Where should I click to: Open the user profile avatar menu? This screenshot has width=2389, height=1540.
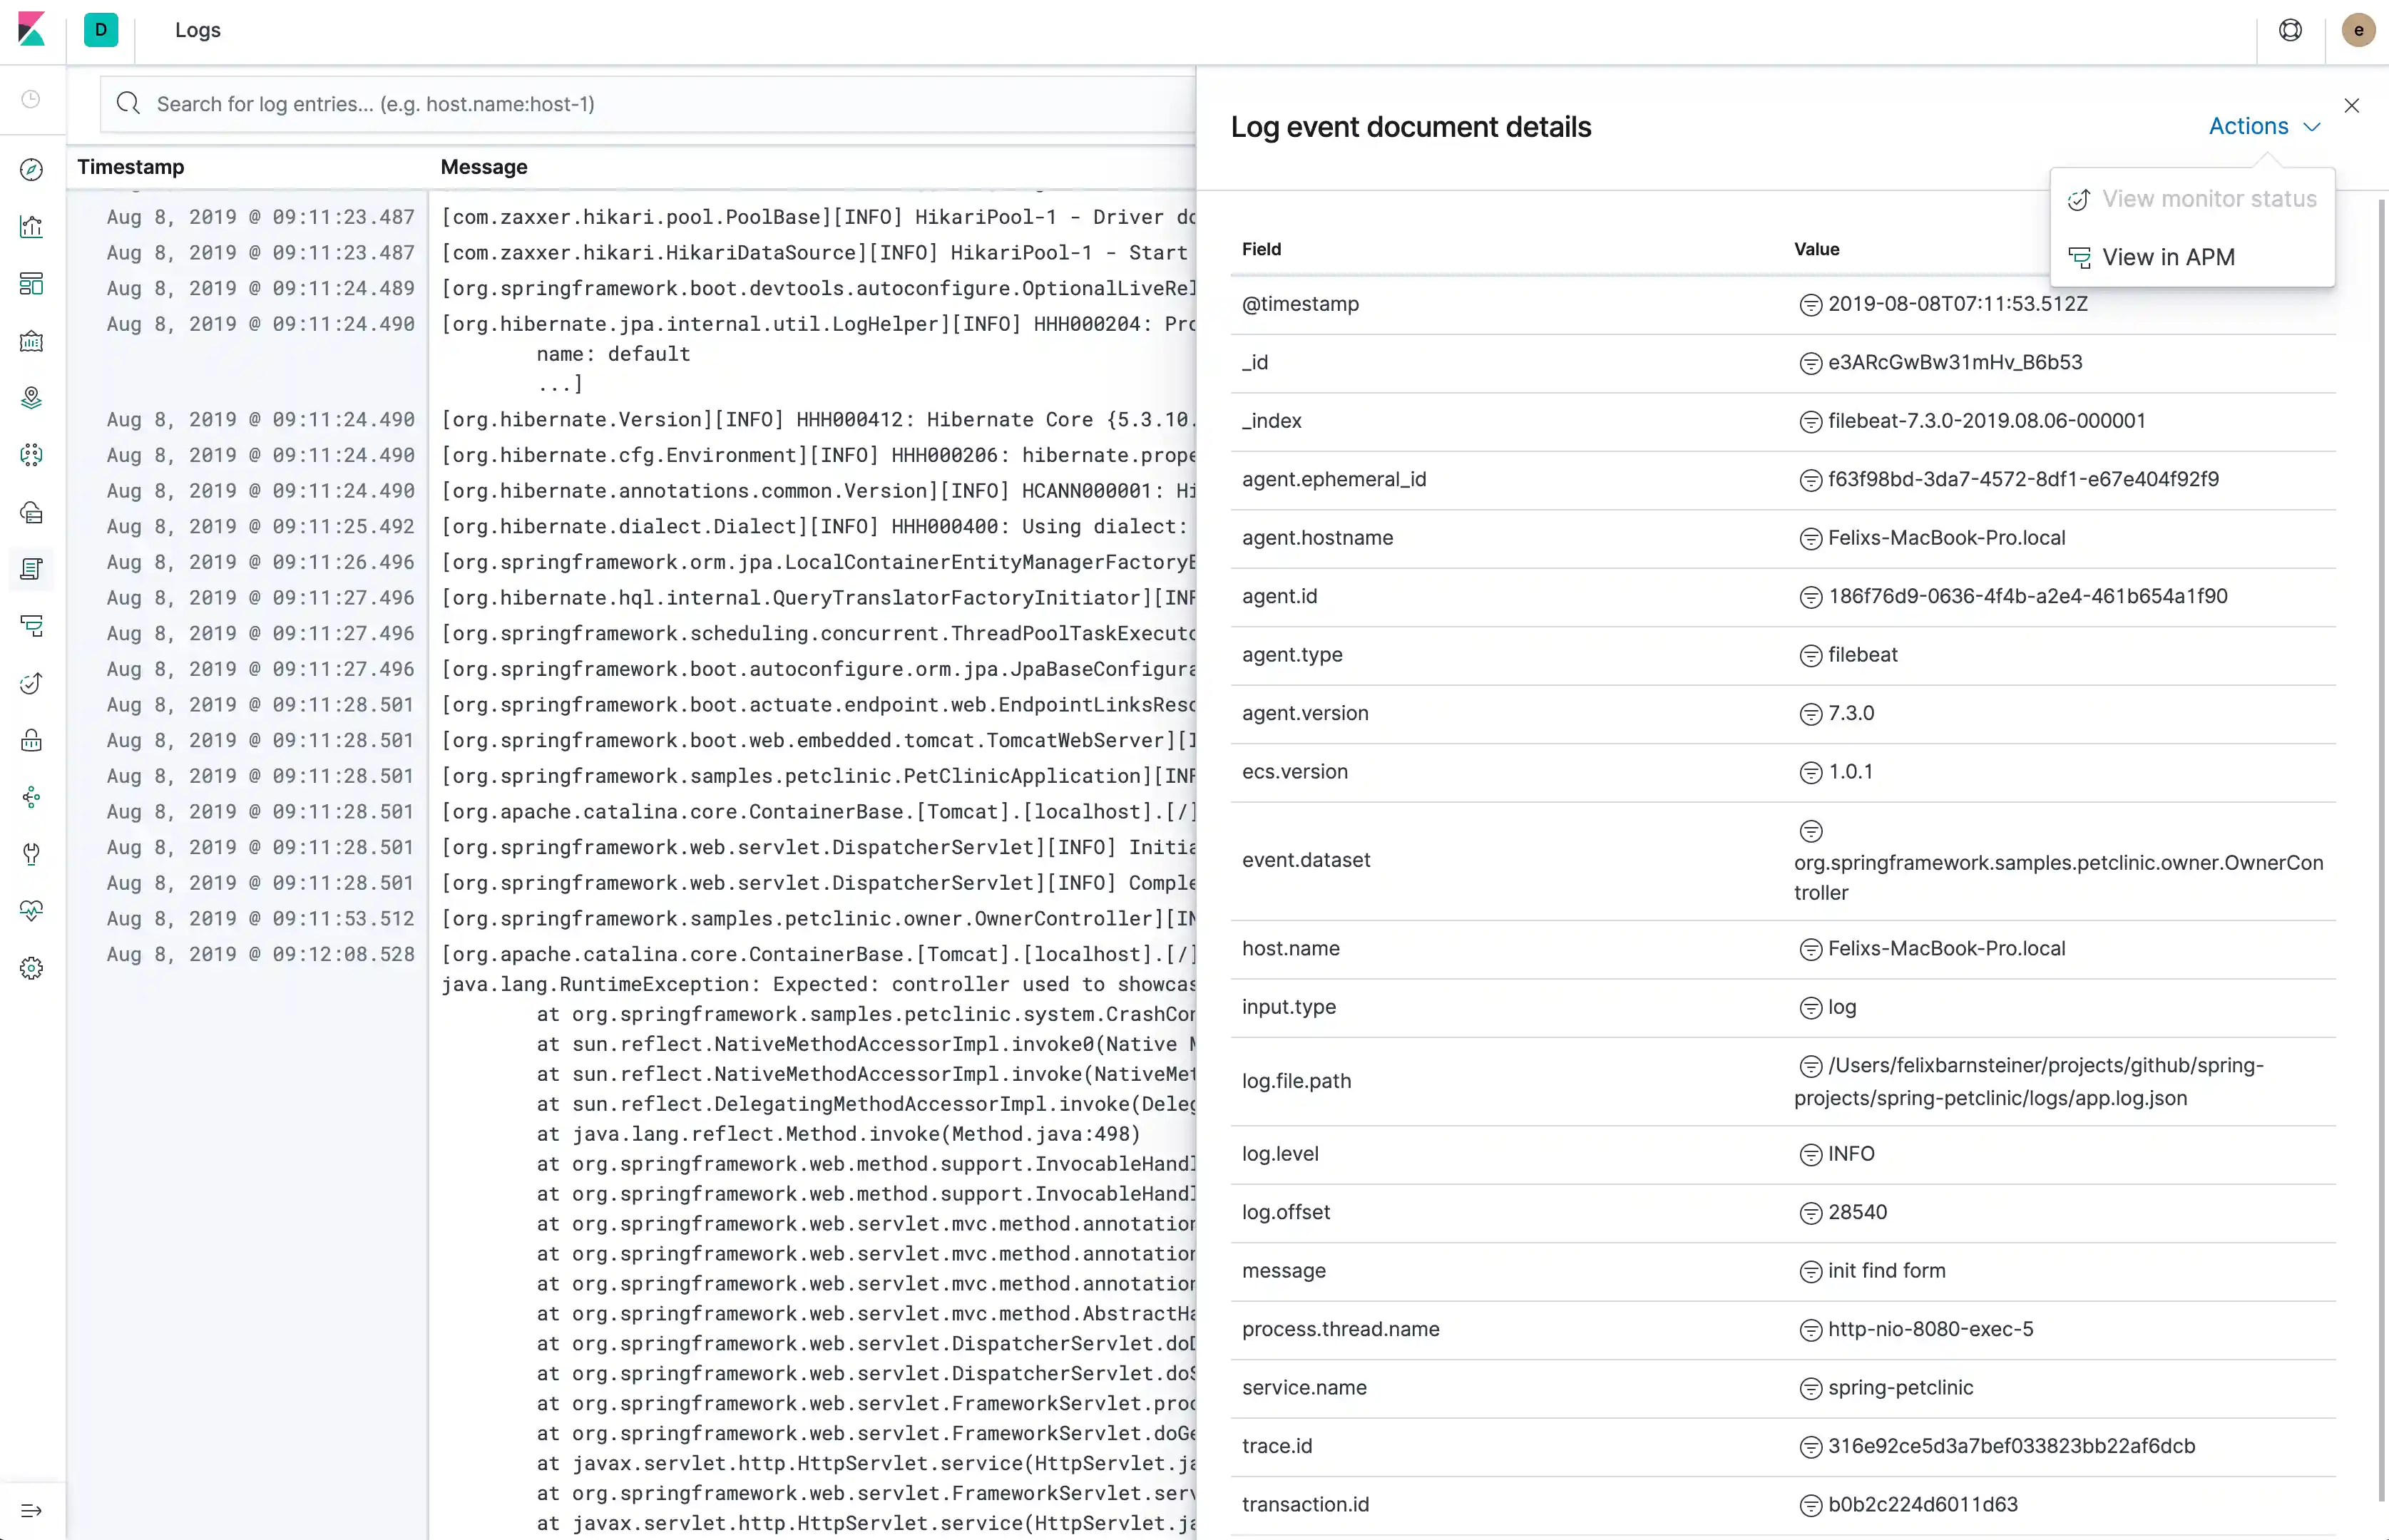[2358, 29]
